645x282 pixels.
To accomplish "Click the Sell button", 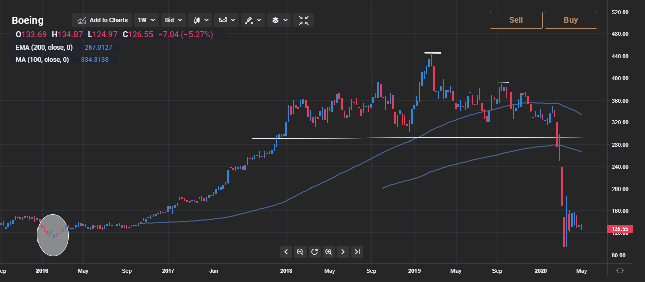I will [x=516, y=20].
